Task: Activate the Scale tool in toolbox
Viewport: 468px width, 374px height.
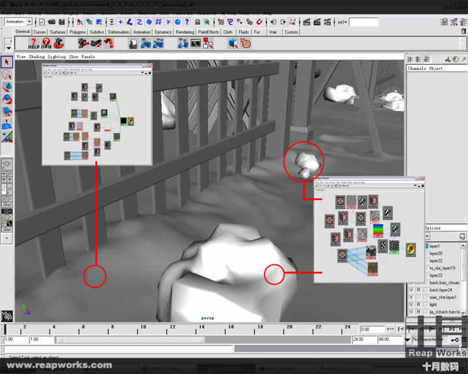Action: pos(7,112)
